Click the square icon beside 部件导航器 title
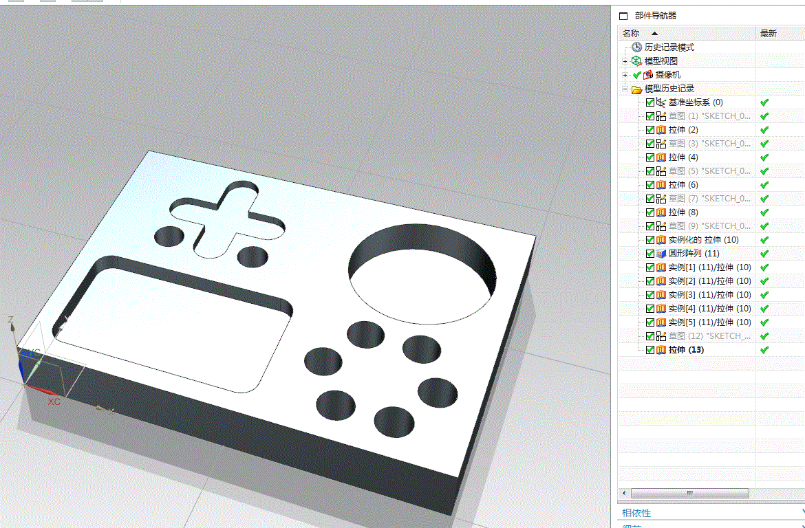Viewport: 805px width, 528px height. pos(623,16)
